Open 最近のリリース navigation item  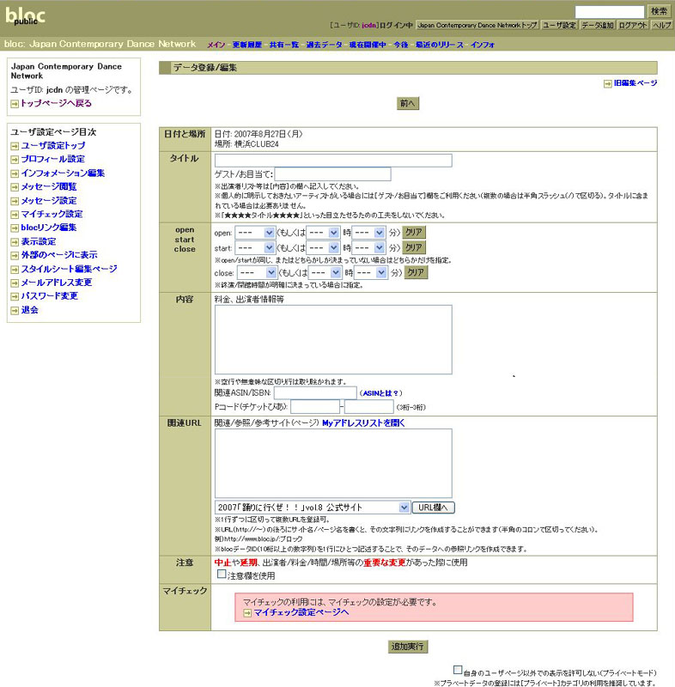coord(440,45)
